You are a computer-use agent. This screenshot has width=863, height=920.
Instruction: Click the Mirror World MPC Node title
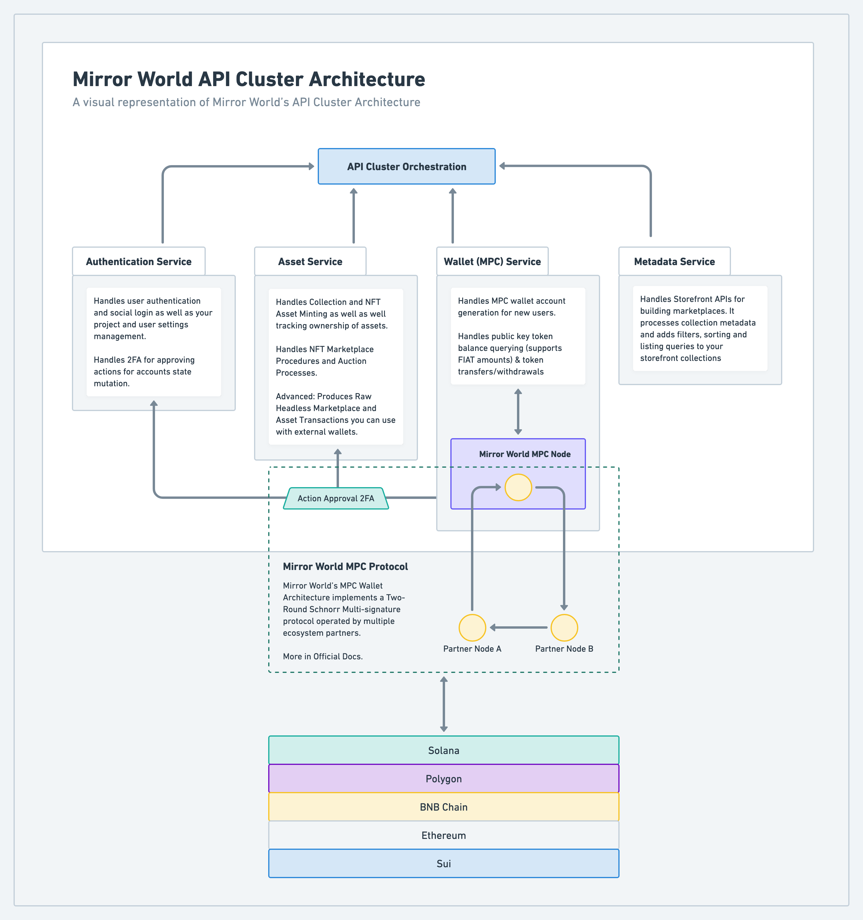525,454
